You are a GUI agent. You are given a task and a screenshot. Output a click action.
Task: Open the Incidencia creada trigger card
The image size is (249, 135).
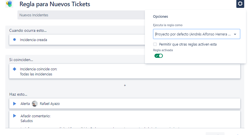click(77, 40)
